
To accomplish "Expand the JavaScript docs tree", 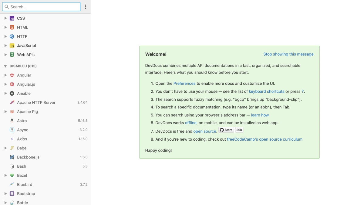I will click(5, 46).
